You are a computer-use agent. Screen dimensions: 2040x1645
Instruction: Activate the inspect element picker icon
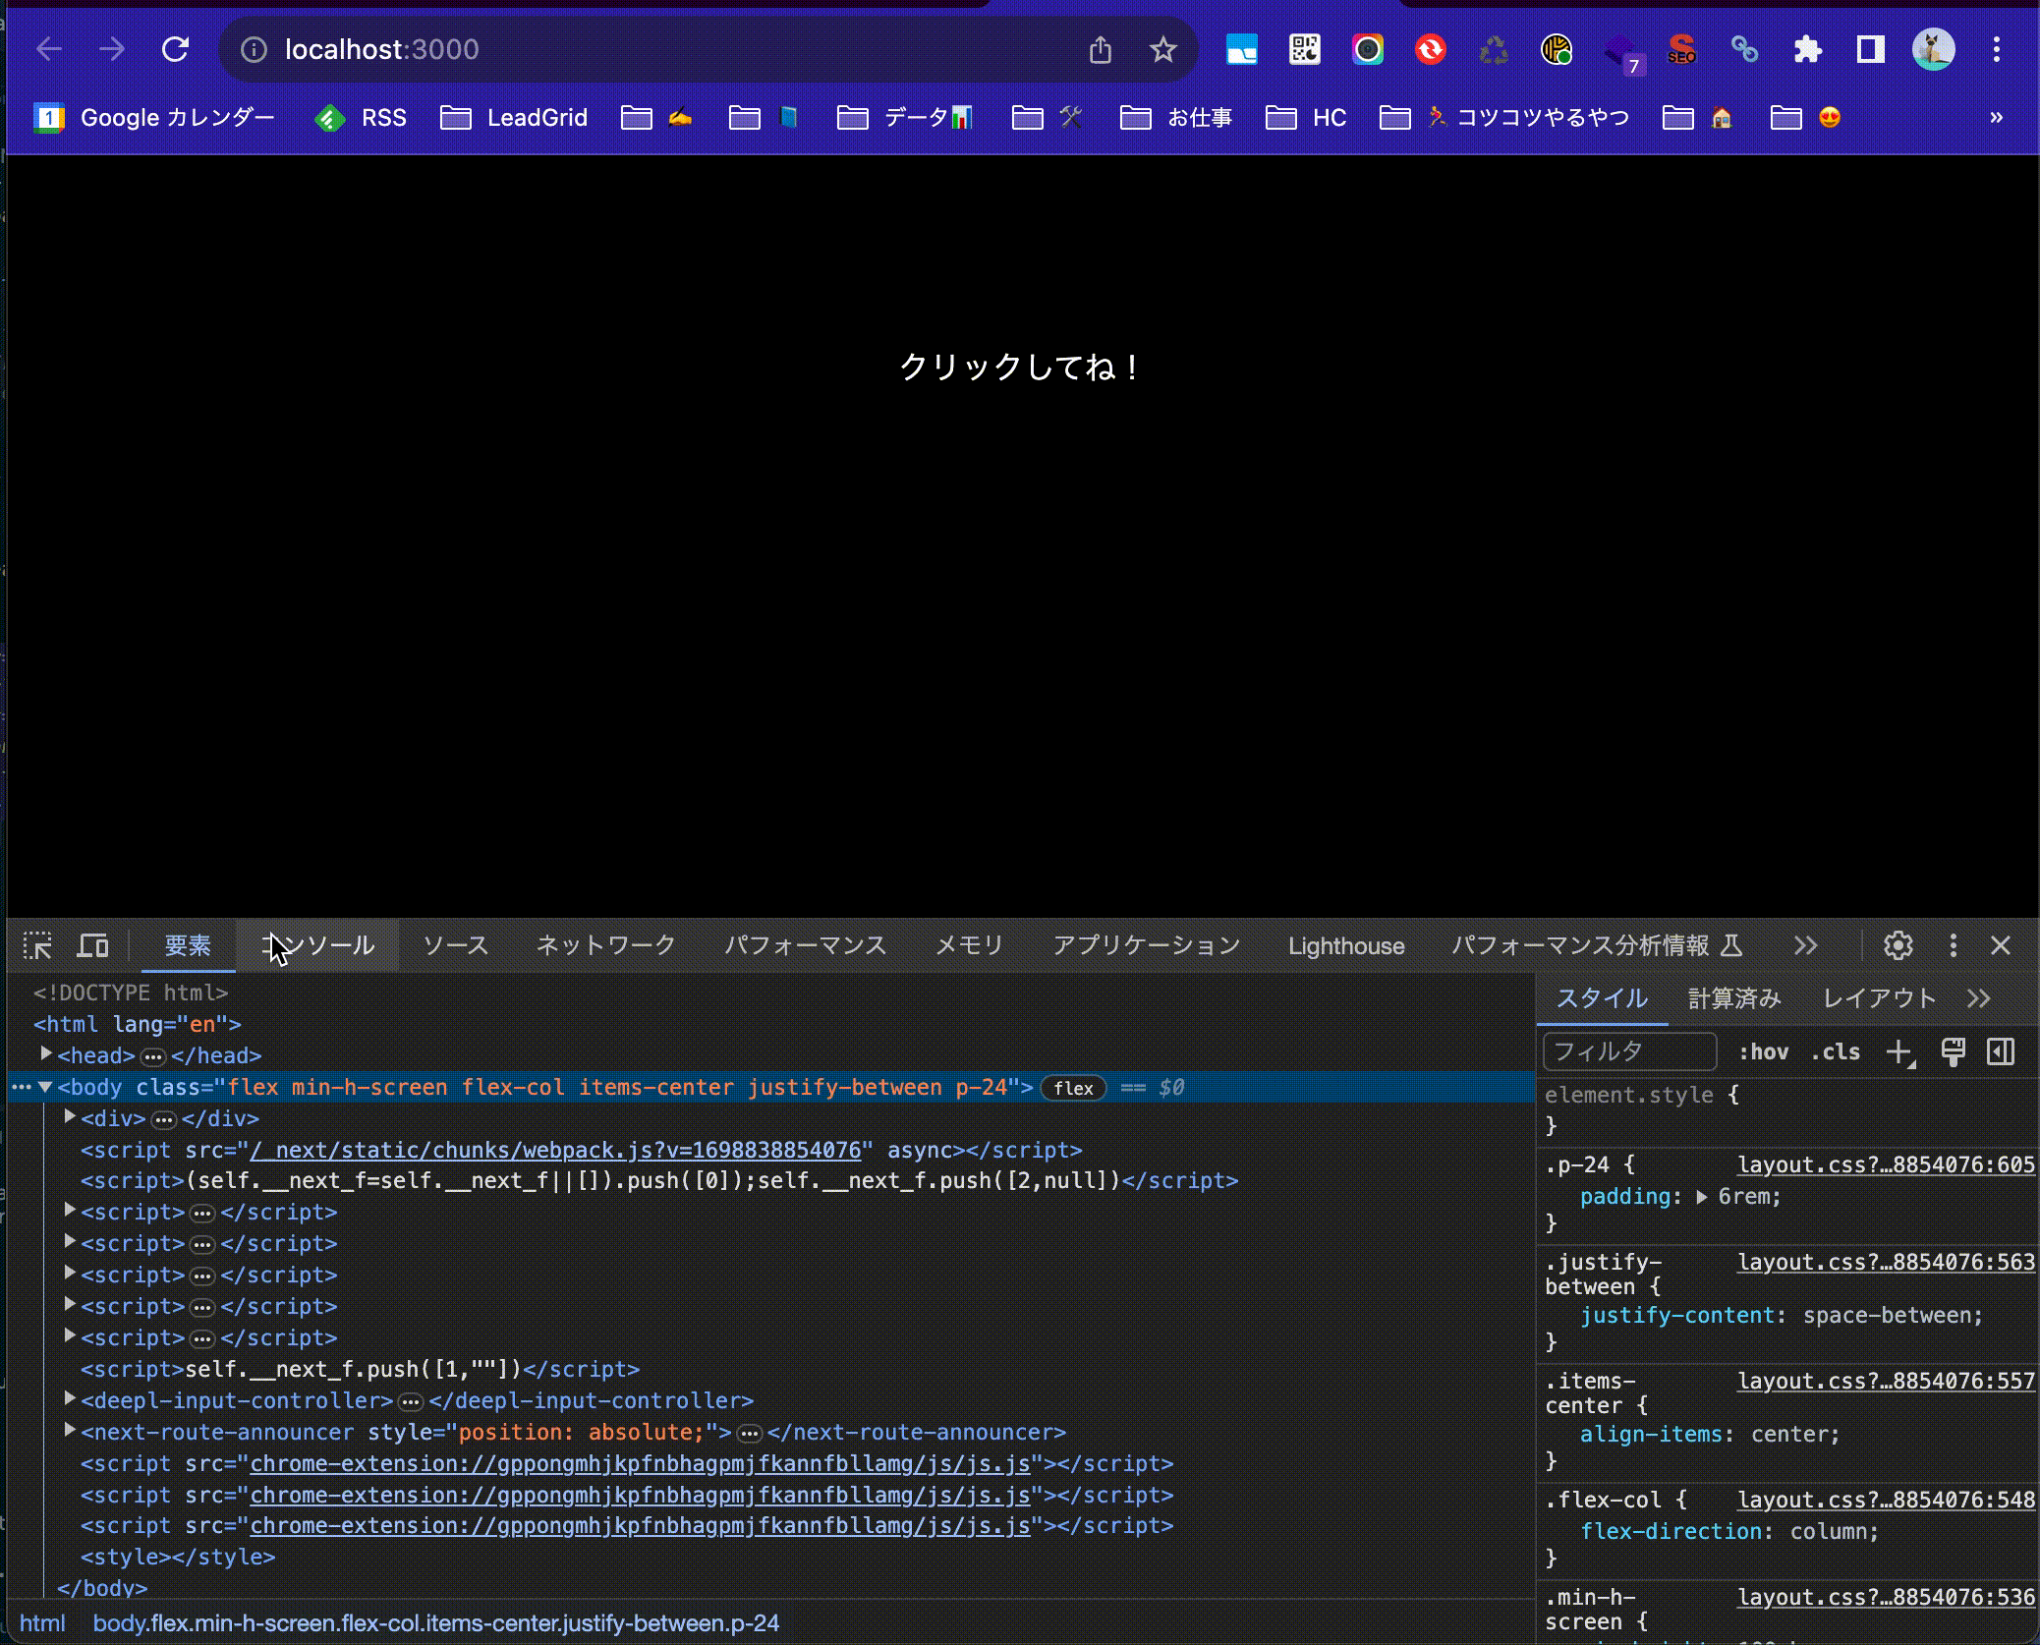tap(37, 945)
